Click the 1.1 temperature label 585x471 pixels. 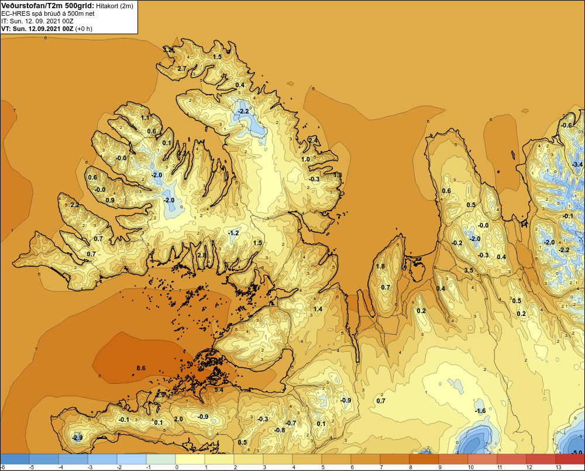point(144,118)
